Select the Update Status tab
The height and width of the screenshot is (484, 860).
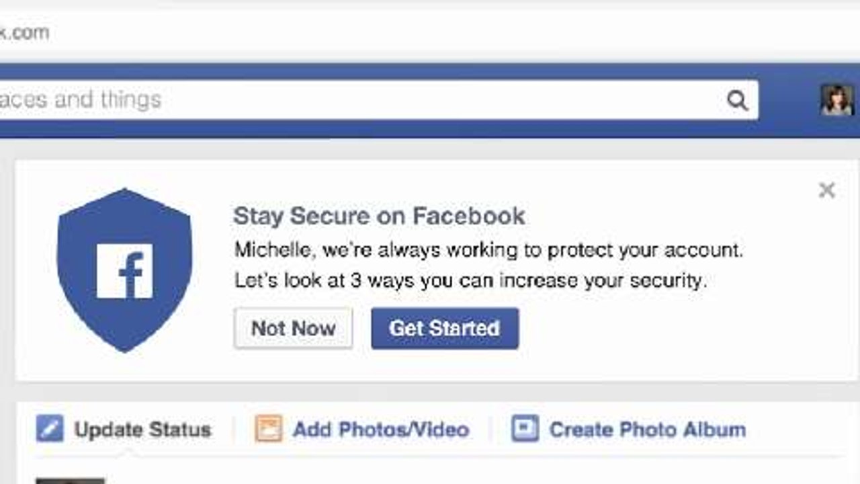coord(142,430)
